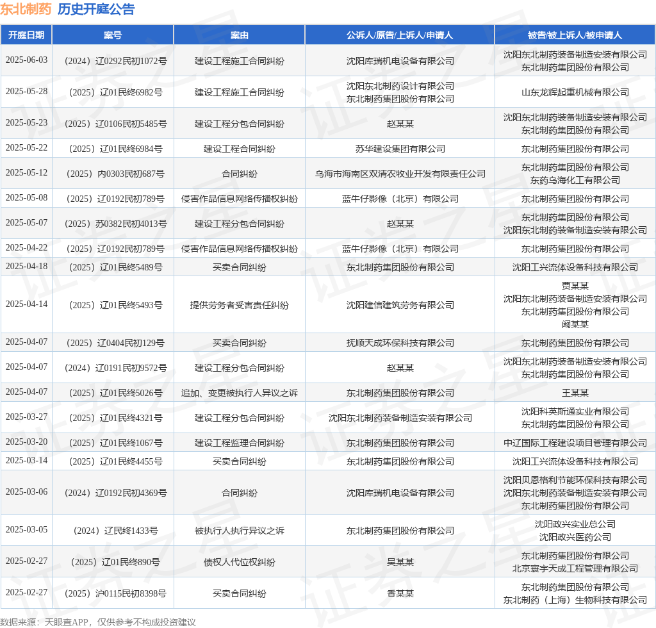Click case number (2025)辽01民终4321号

115,418
